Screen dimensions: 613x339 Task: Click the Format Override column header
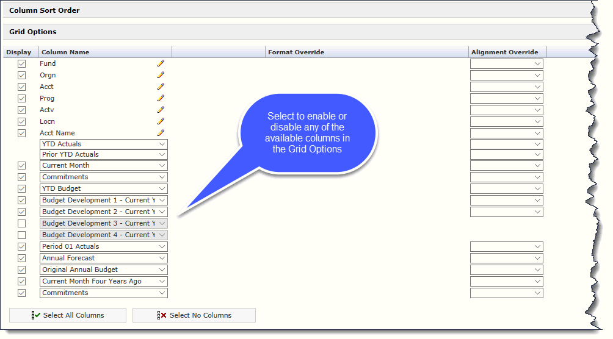[x=296, y=52]
